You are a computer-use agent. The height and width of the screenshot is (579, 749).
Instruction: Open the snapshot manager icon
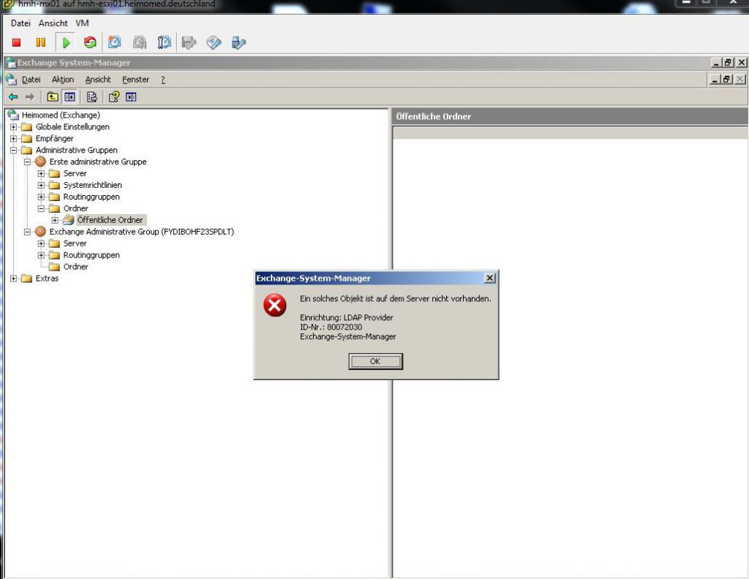[164, 42]
